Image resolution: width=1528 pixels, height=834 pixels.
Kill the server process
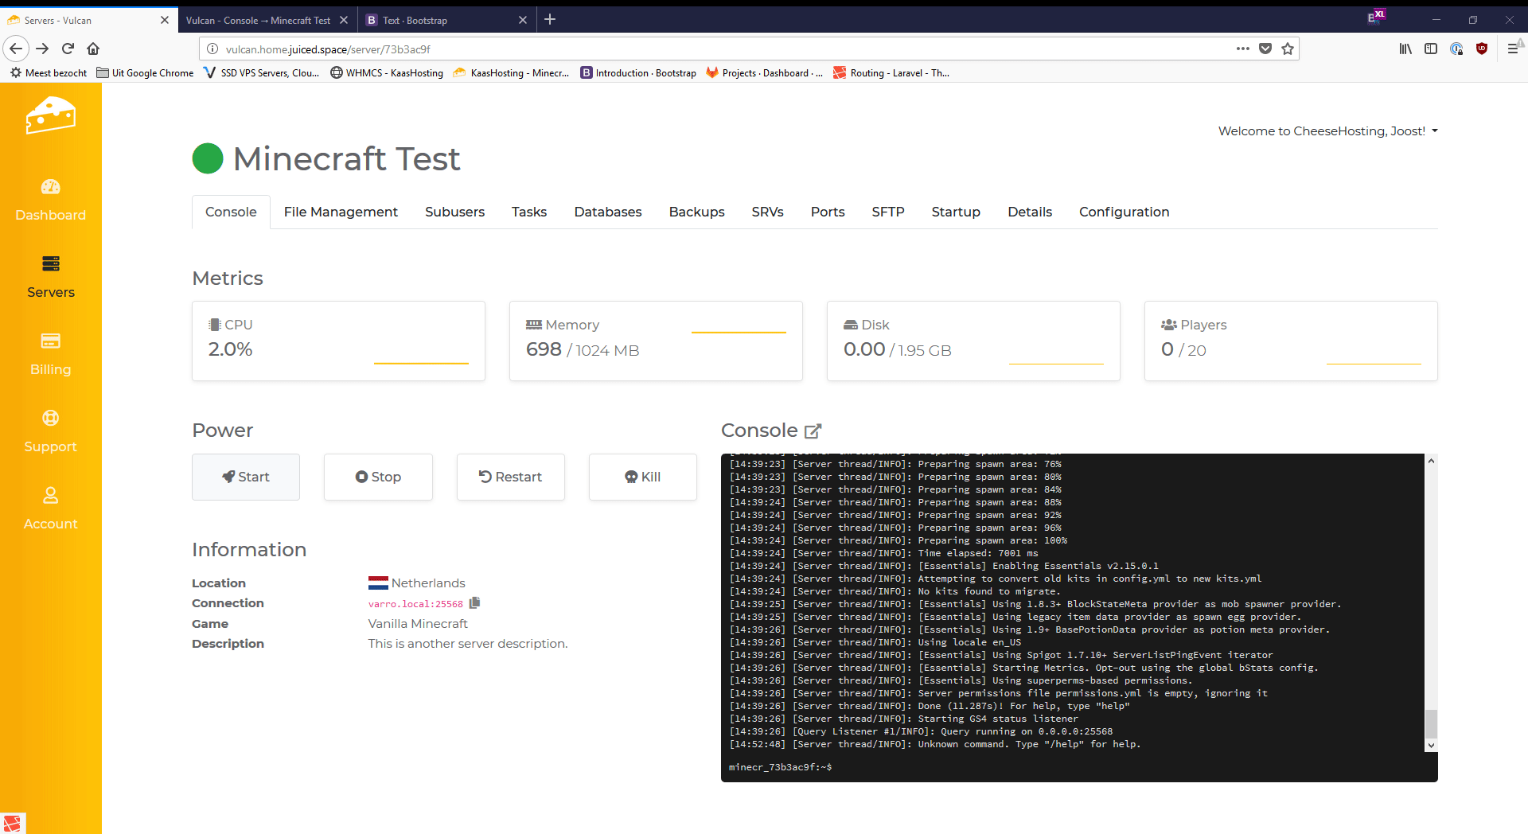(642, 477)
